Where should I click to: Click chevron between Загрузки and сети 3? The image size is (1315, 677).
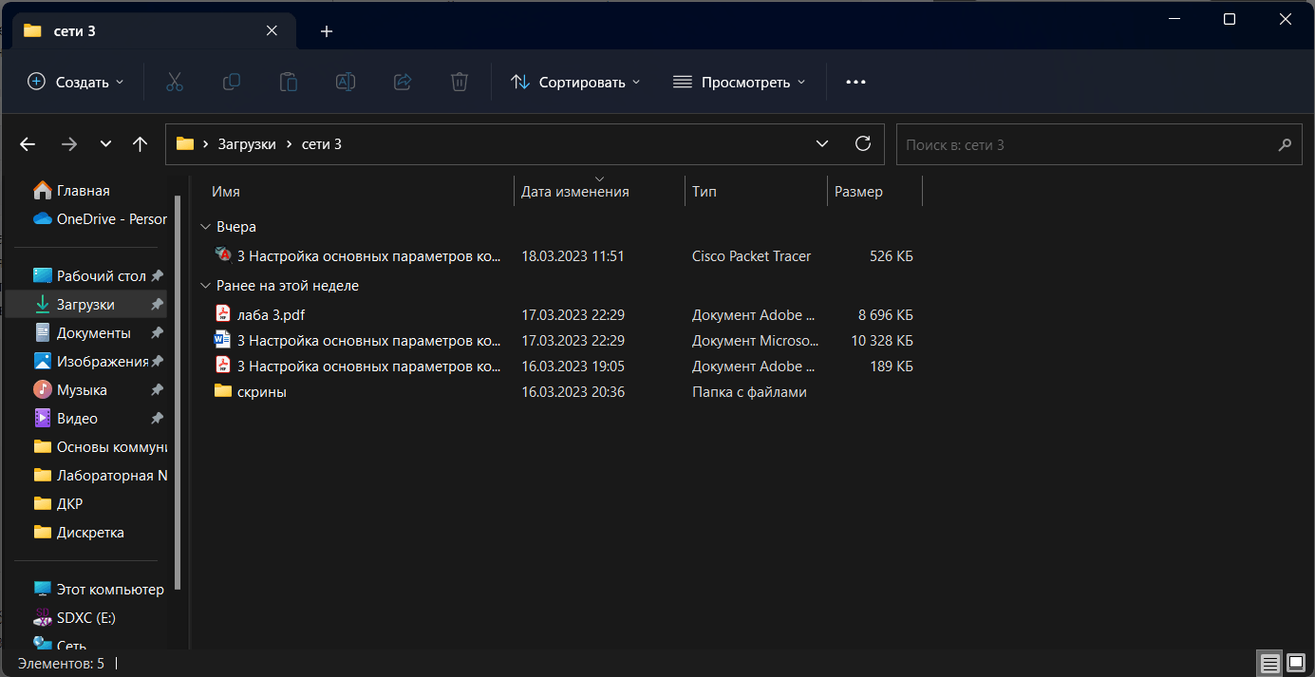click(290, 144)
